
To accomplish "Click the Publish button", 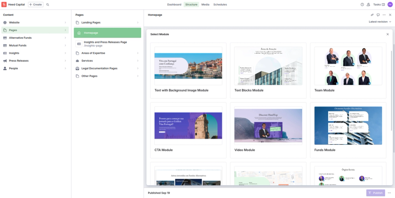I will pyautogui.click(x=376, y=193).
